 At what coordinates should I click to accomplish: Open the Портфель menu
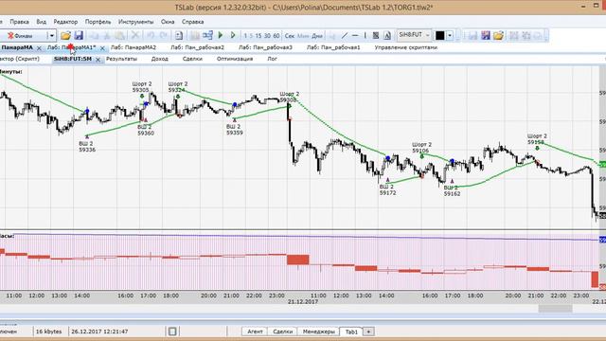[98, 22]
